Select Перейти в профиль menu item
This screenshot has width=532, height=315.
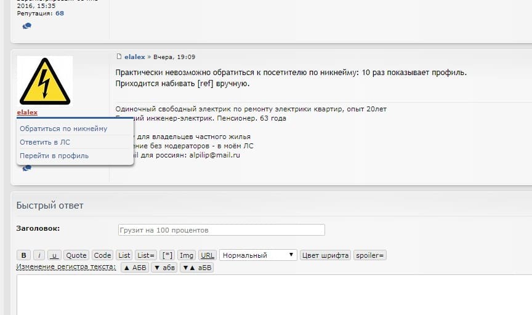point(54,156)
